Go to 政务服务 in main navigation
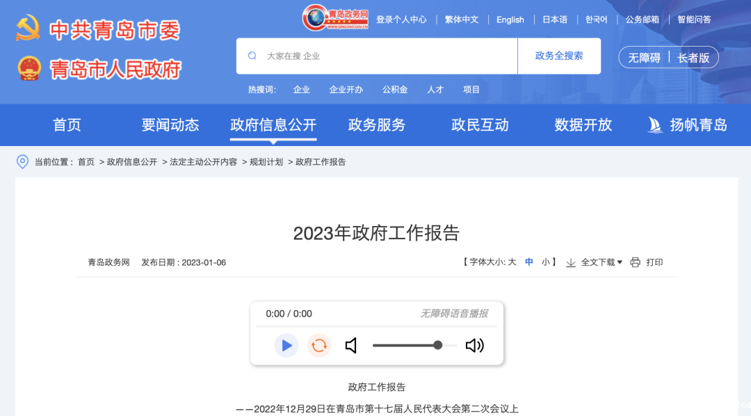Screen dimensions: 751x416 click(377, 125)
